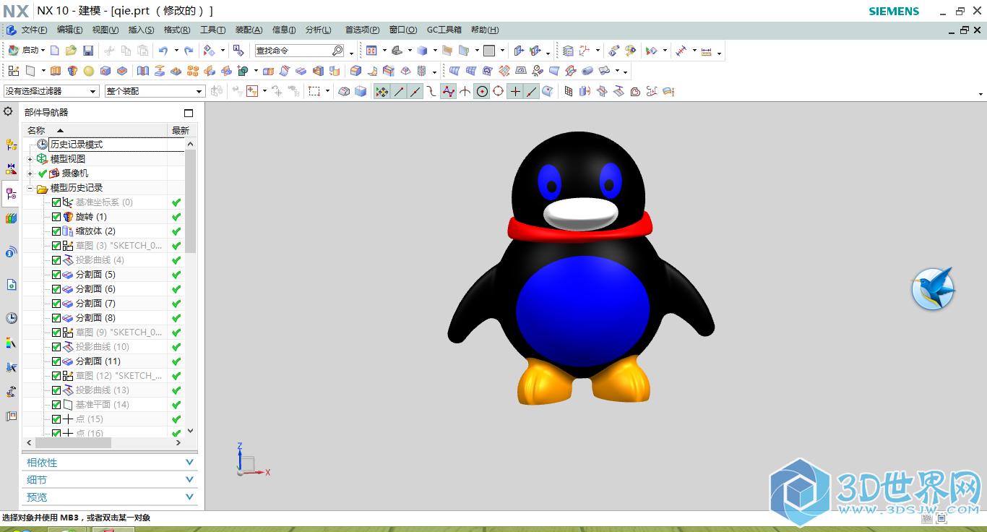Click the Pattern Feature orange cubes icon
The width and height of the screenshot is (987, 532).
193,71
